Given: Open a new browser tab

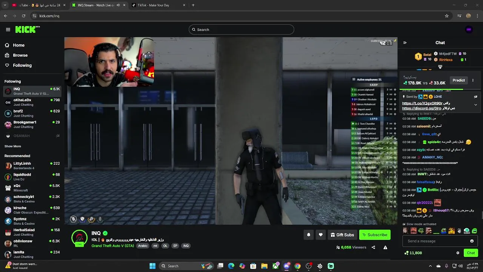Looking at the screenshot, I should coord(193,5).
